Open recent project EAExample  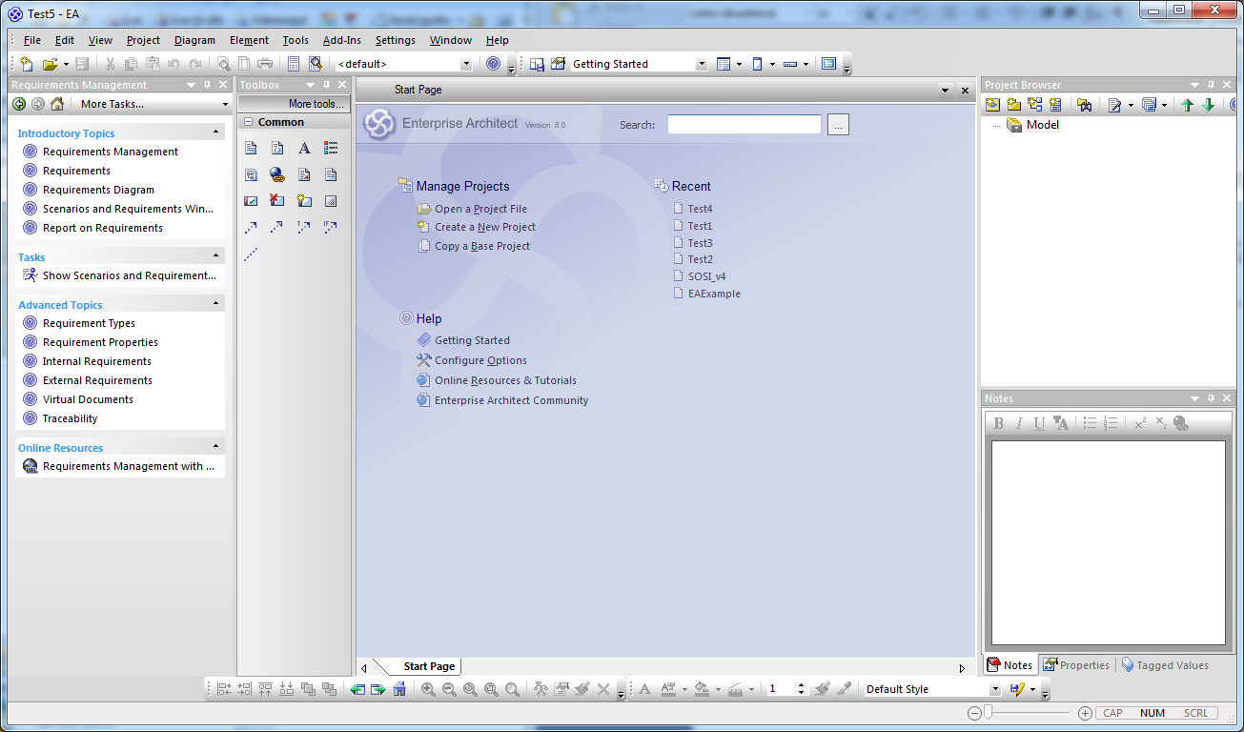(714, 294)
